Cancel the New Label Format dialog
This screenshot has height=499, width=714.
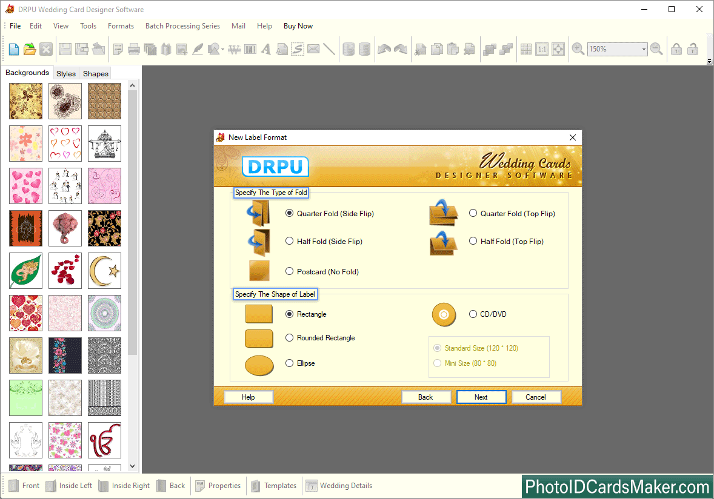tap(536, 397)
